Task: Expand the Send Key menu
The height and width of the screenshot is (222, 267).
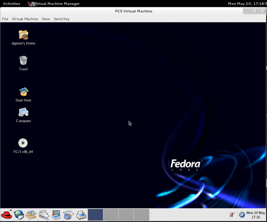Action: [61, 19]
